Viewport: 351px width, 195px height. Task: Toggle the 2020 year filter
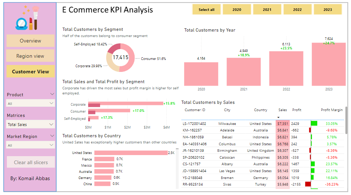coord(237,9)
